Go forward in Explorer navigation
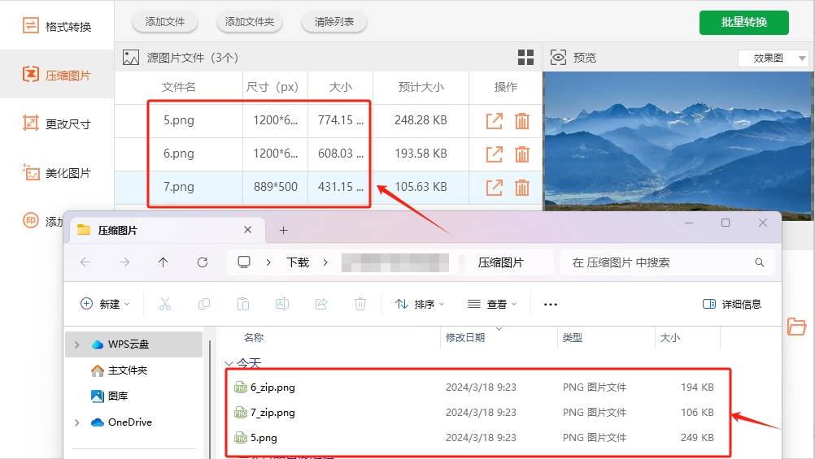The image size is (815, 459). pos(124,262)
